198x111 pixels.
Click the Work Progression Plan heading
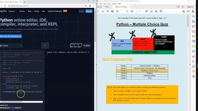pos(118,59)
